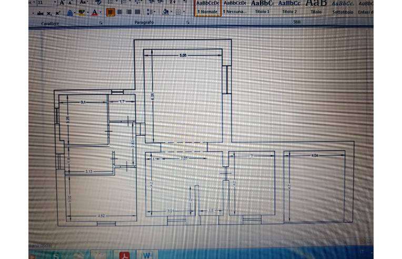Apply the text effects blue A icon
The width and height of the screenshot is (402, 259).
pos(69,12)
